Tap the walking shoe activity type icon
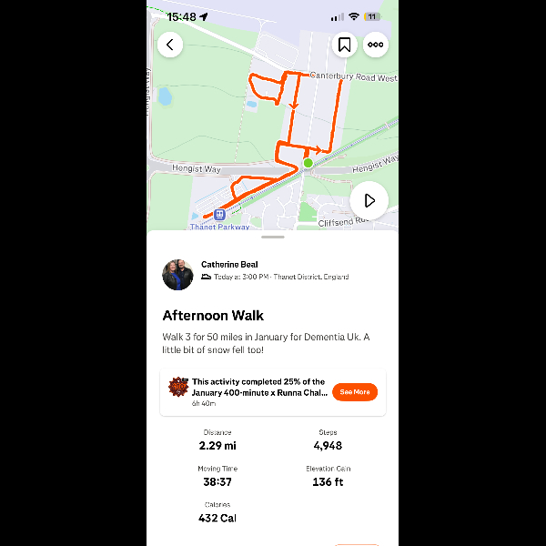The height and width of the screenshot is (546, 546). [x=207, y=277]
